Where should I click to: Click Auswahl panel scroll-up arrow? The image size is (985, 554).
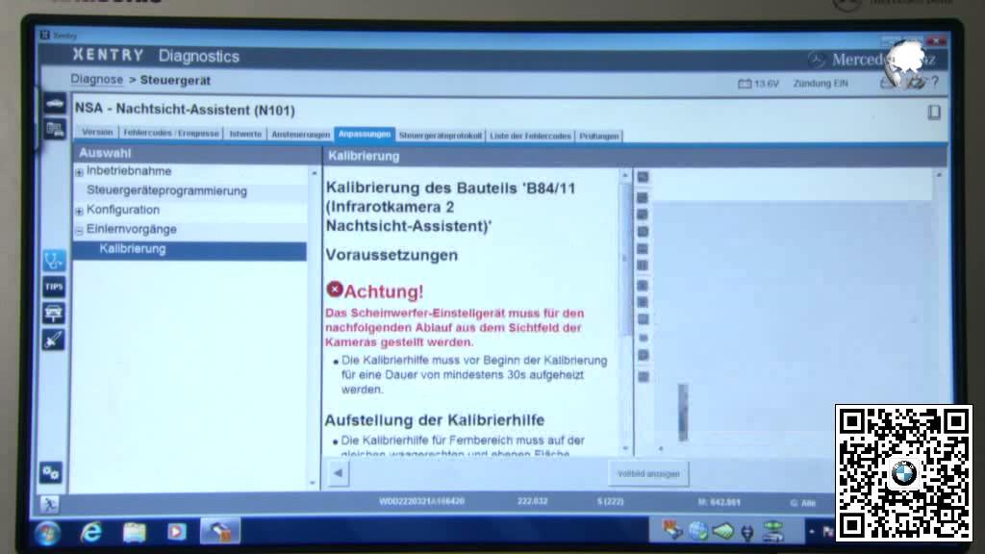coord(315,173)
